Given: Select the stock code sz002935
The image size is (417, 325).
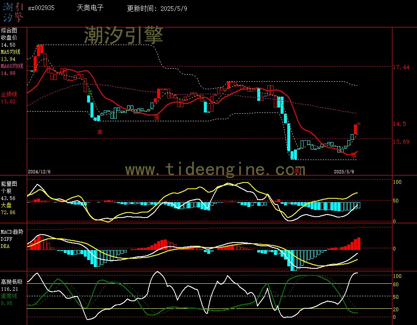Looking at the screenshot, I should click(41, 8).
